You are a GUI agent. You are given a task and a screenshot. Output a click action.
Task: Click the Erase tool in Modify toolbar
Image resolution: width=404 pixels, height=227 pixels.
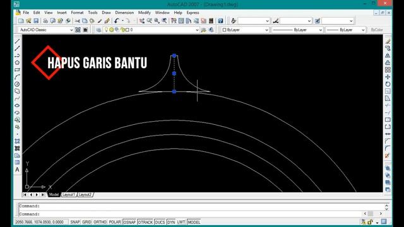point(388,41)
